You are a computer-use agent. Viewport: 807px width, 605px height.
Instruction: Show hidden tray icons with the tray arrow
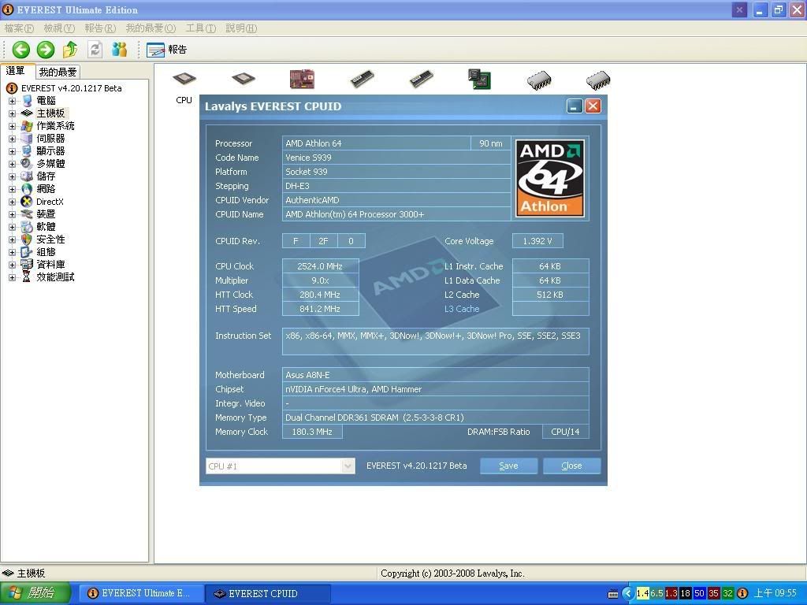pyautogui.click(x=628, y=593)
